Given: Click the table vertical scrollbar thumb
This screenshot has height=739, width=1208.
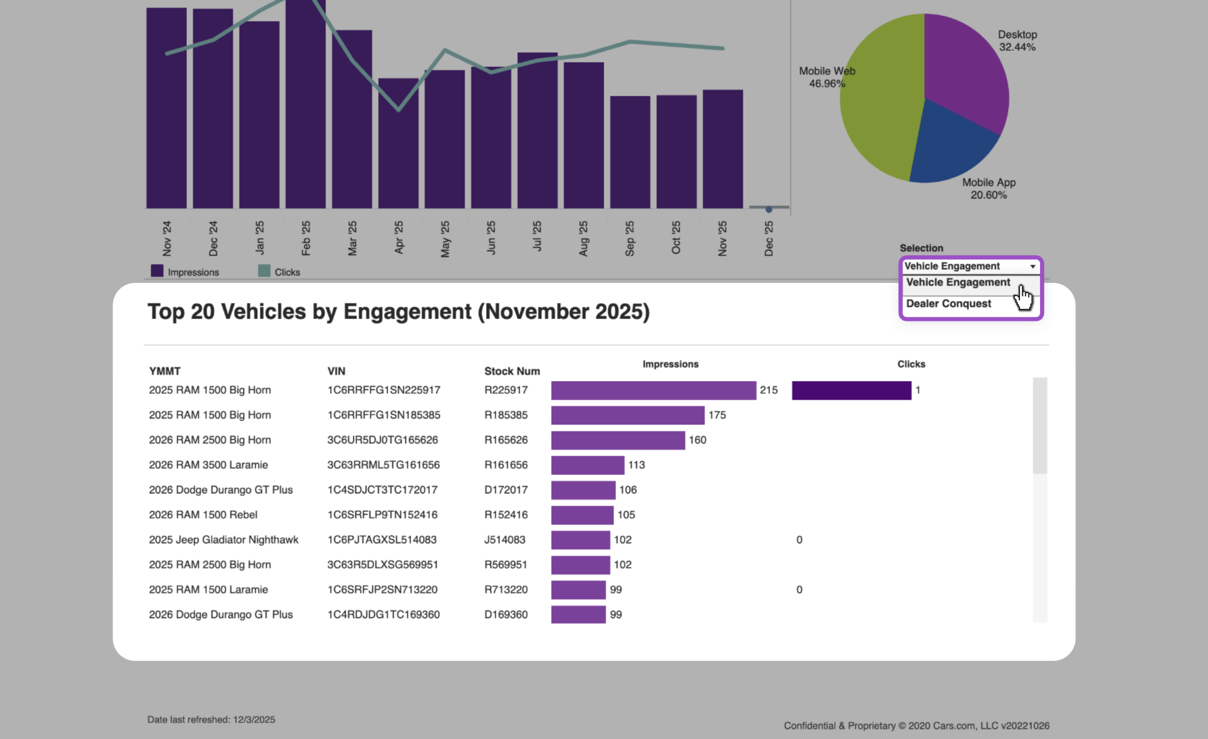Looking at the screenshot, I should pos(1040,425).
